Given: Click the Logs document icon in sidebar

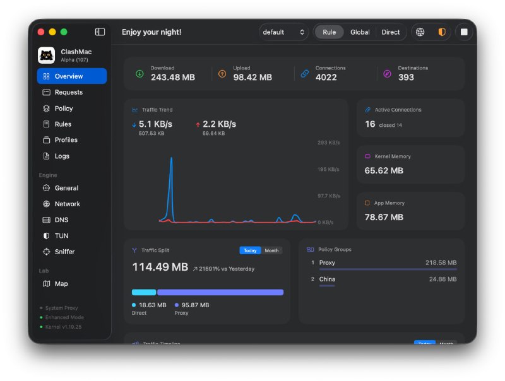Looking at the screenshot, I should 46,156.
